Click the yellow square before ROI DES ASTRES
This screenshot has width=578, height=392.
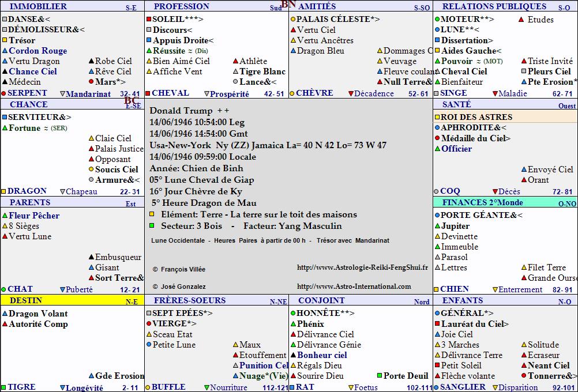[437, 117]
